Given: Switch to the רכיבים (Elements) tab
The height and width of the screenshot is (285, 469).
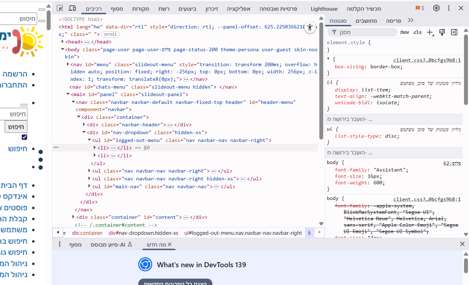Looking at the screenshot, I should [x=94, y=9].
